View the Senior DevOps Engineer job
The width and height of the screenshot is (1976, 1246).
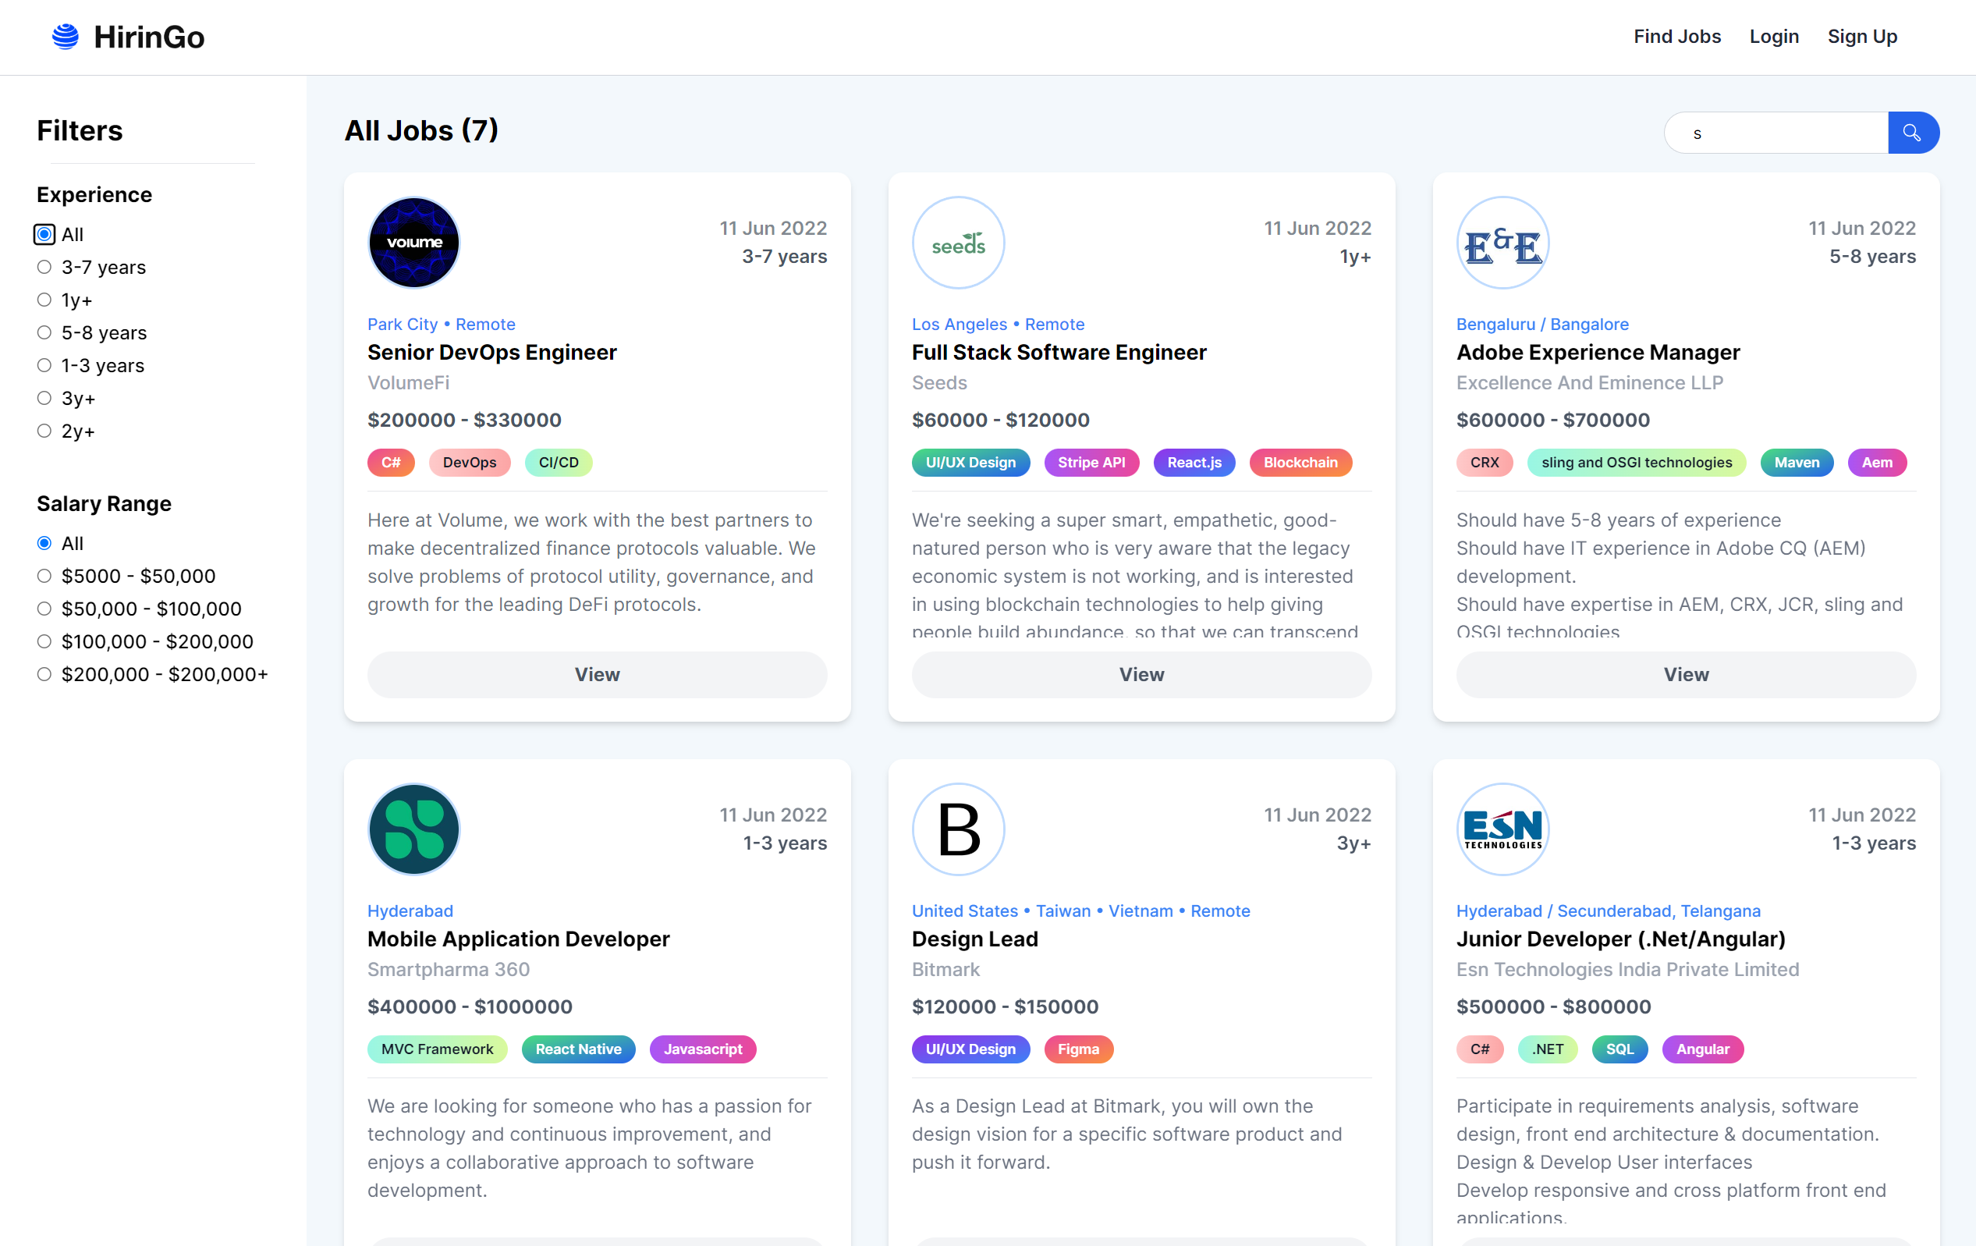(597, 674)
